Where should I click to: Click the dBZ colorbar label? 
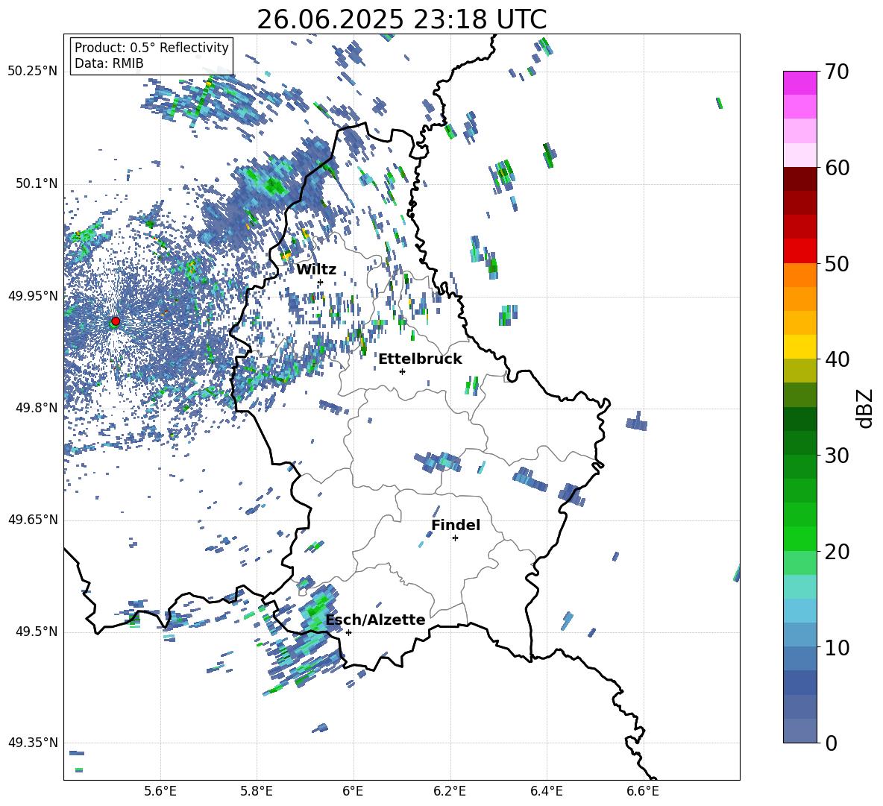(x=865, y=408)
